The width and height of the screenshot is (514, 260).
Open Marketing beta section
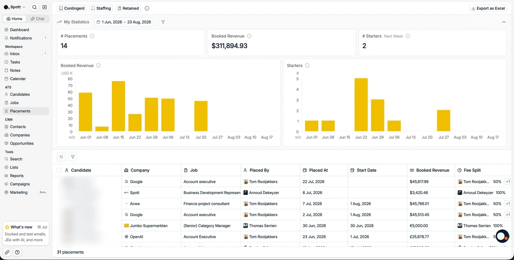26,193
